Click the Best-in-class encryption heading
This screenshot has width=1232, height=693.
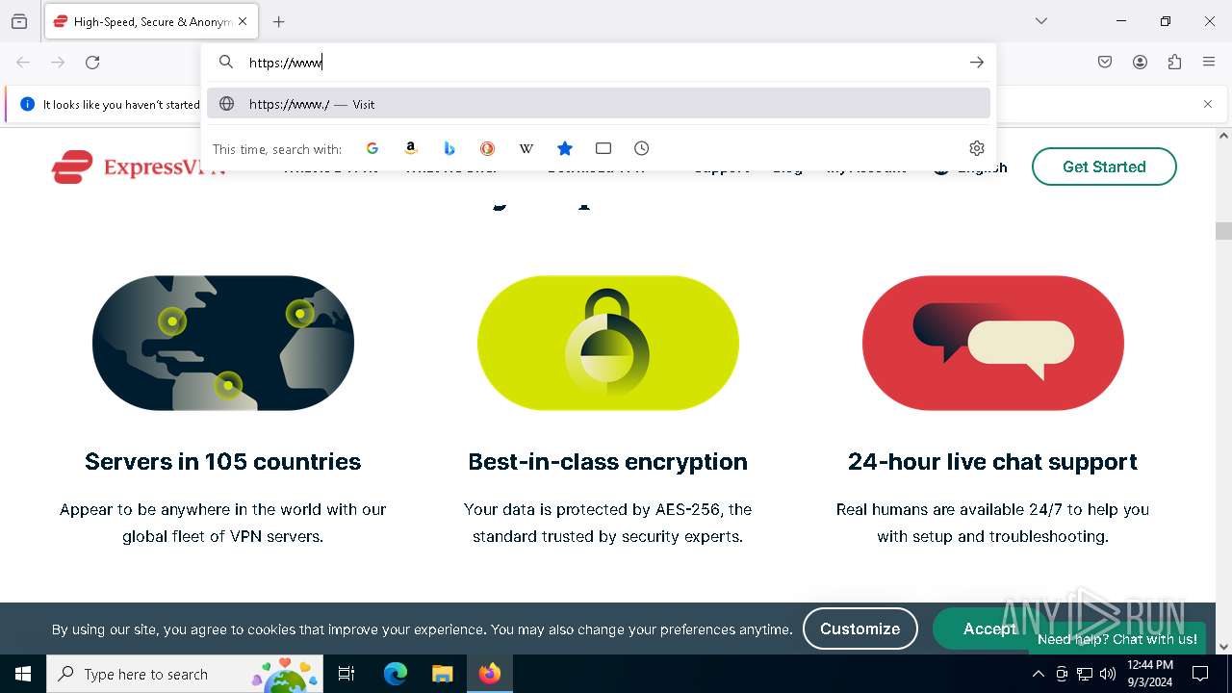click(608, 462)
